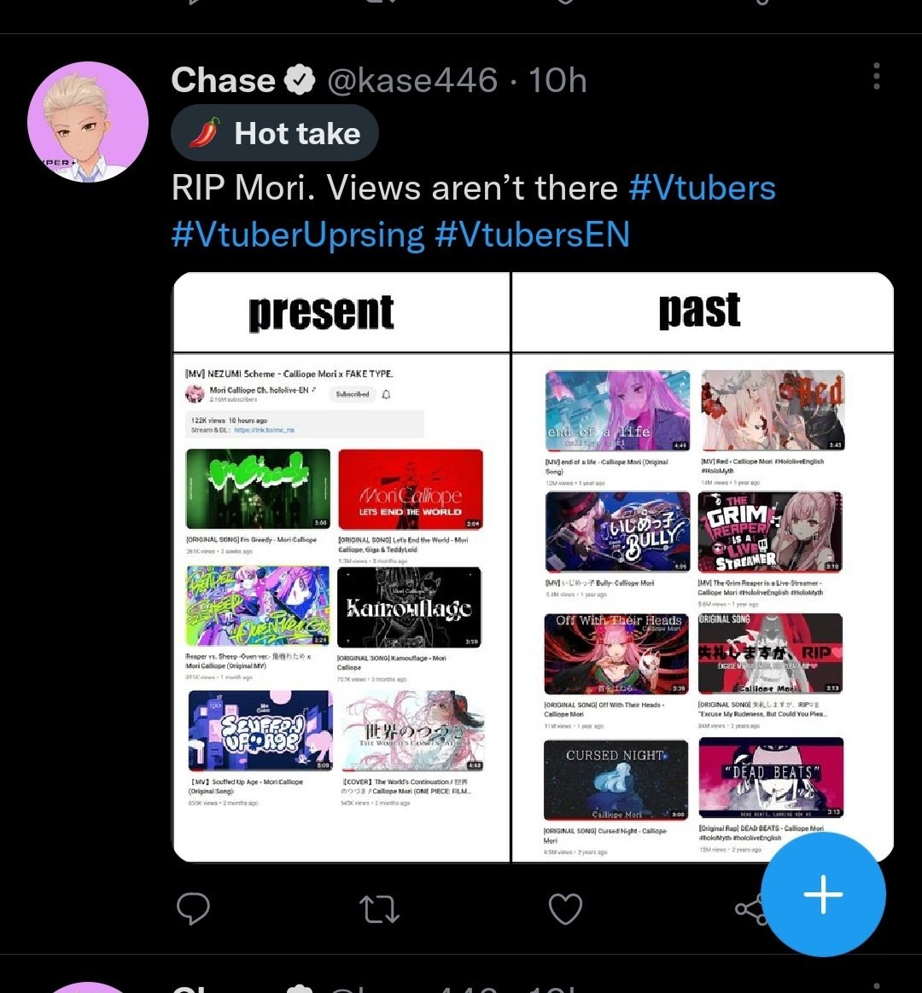Open the @kase446 handle

point(412,80)
